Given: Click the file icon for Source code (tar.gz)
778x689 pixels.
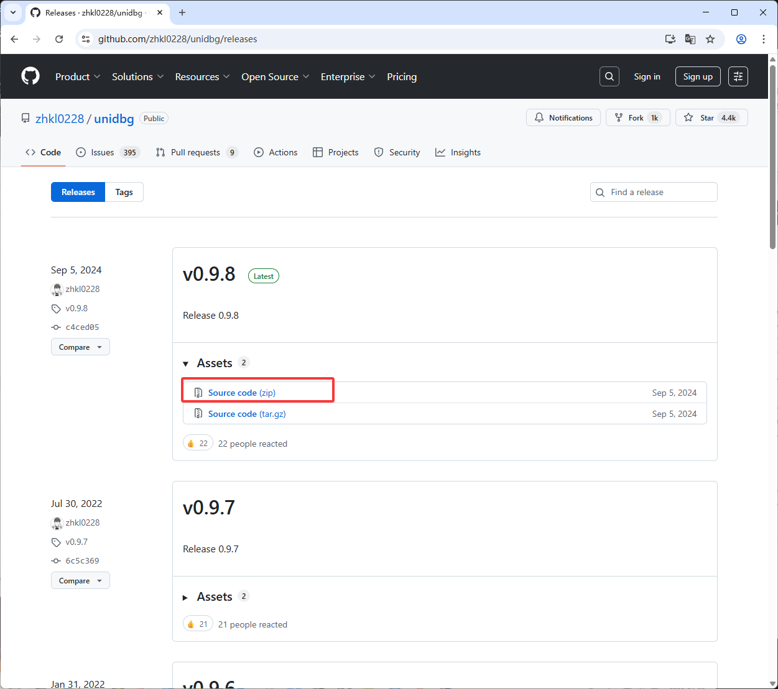Looking at the screenshot, I should 198,414.
